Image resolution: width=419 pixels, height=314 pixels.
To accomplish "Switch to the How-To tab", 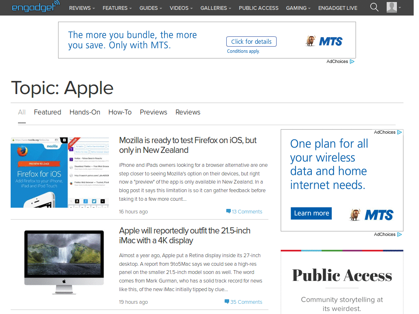I will click(x=120, y=112).
